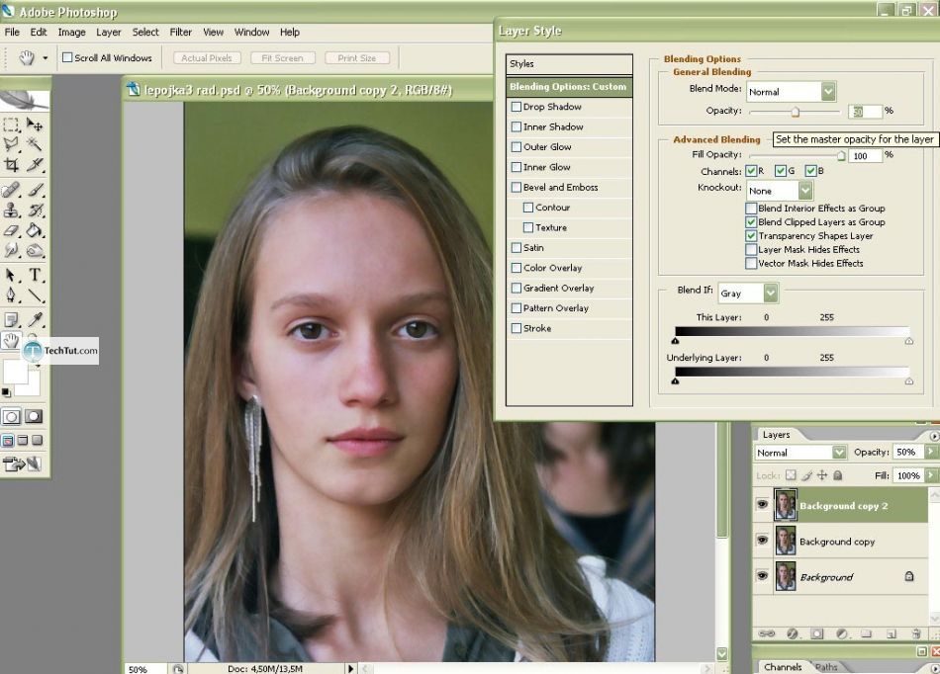Click the Print Size button
The image size is (940, 674).
(356, 58)
